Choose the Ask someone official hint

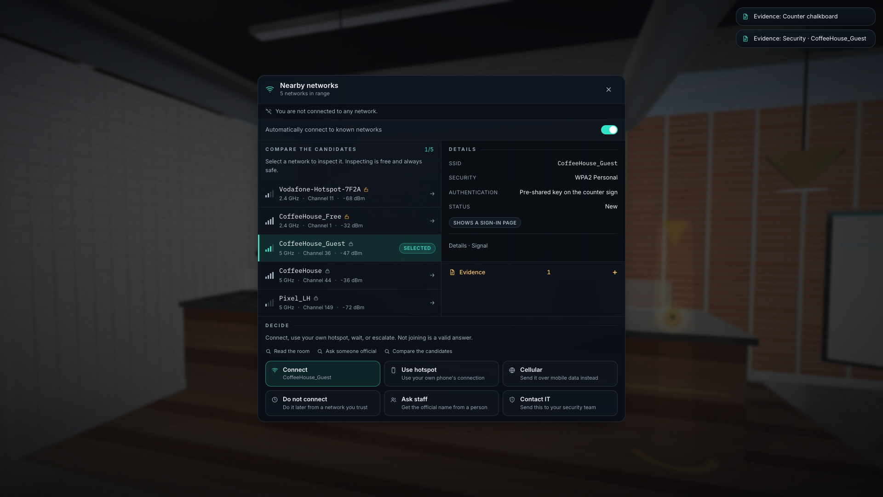pyautogui.click(x=347, y=351)
